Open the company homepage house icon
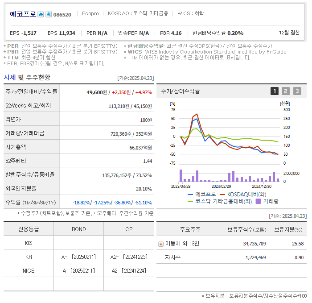The width and height of the screenshot is (312, 303). (41, 14)
